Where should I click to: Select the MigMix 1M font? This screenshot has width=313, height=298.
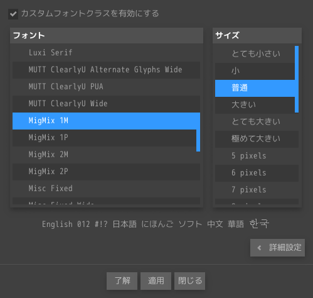point(106,121)
